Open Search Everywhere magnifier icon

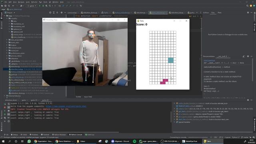(247, 6)
